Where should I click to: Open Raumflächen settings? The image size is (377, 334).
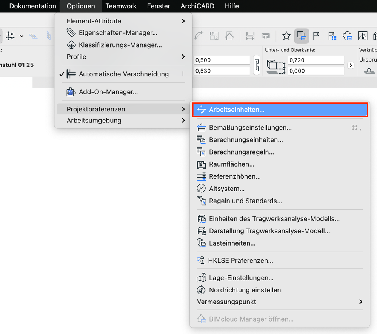pyautogui.click(x=280, y=164)
